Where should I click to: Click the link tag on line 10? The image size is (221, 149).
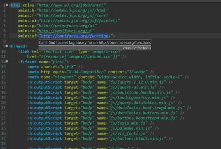coord(25,52)
